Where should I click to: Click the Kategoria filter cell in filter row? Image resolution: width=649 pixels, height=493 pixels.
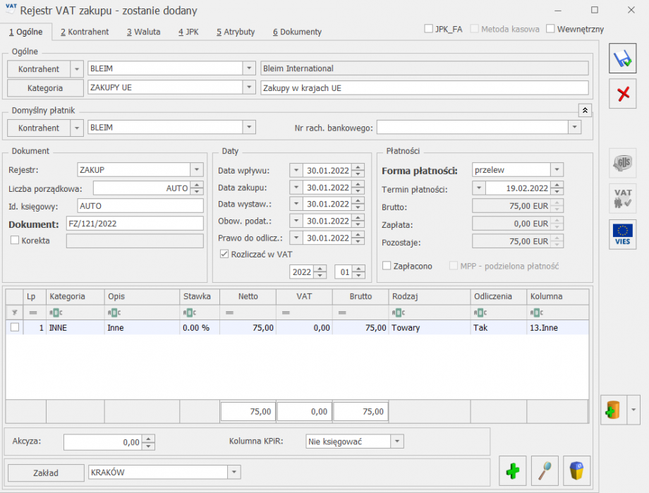pyautogui.click(x=75, y=312)
